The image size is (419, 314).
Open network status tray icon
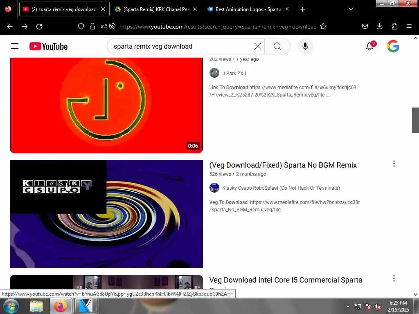(x=358, y=307)
